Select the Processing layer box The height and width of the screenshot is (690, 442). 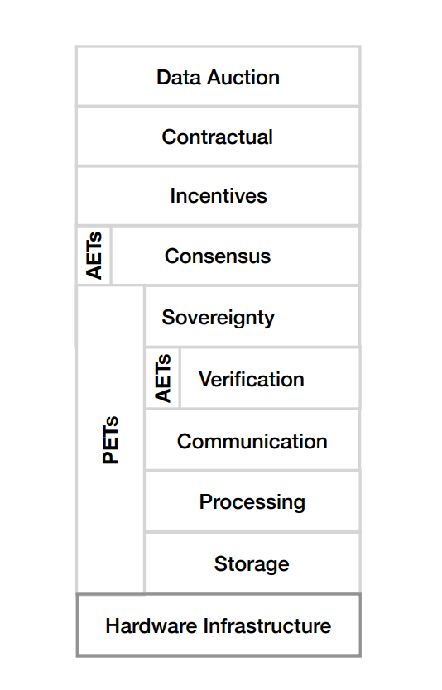(252, 501)
